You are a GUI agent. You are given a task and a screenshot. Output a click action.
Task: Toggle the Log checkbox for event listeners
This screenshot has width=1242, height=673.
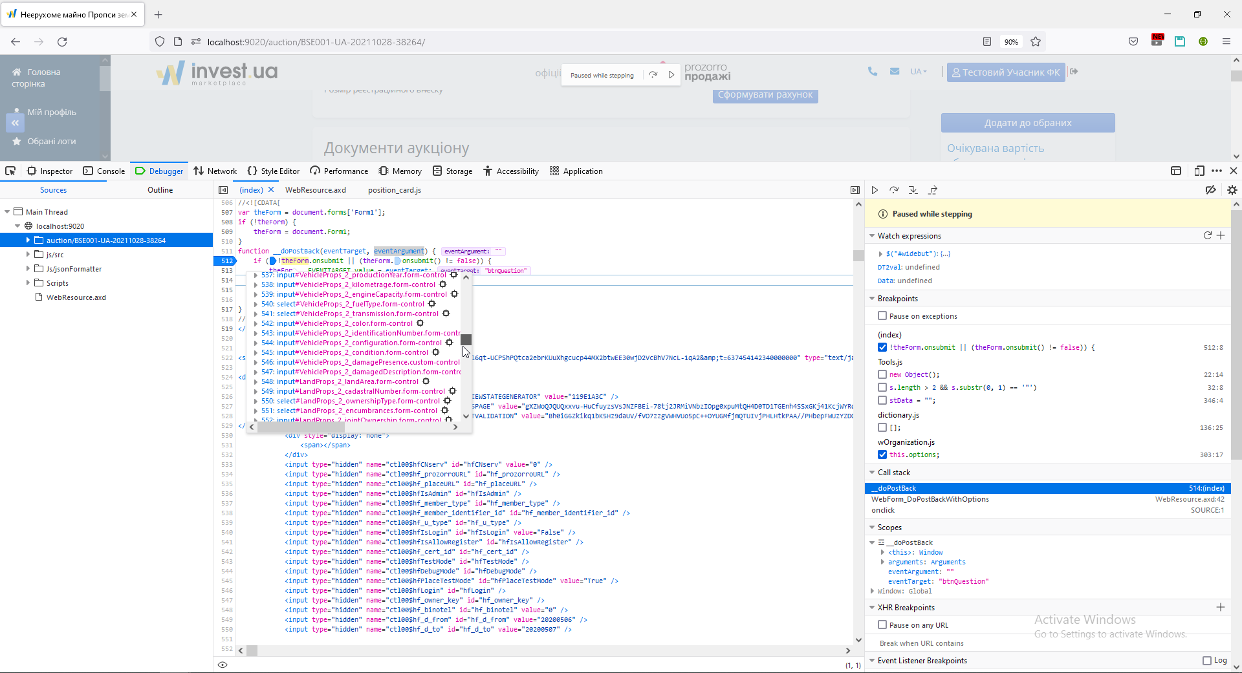coord(1207,661)
